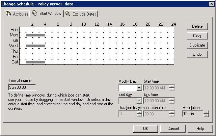Click the Duplicate button
The height and width of the screenshot is (136, 216).
tap(197, 45)
